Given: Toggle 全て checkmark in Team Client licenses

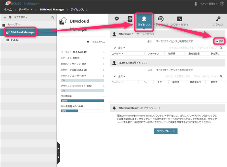Looking at the screenshot, I should coord(115,77).
